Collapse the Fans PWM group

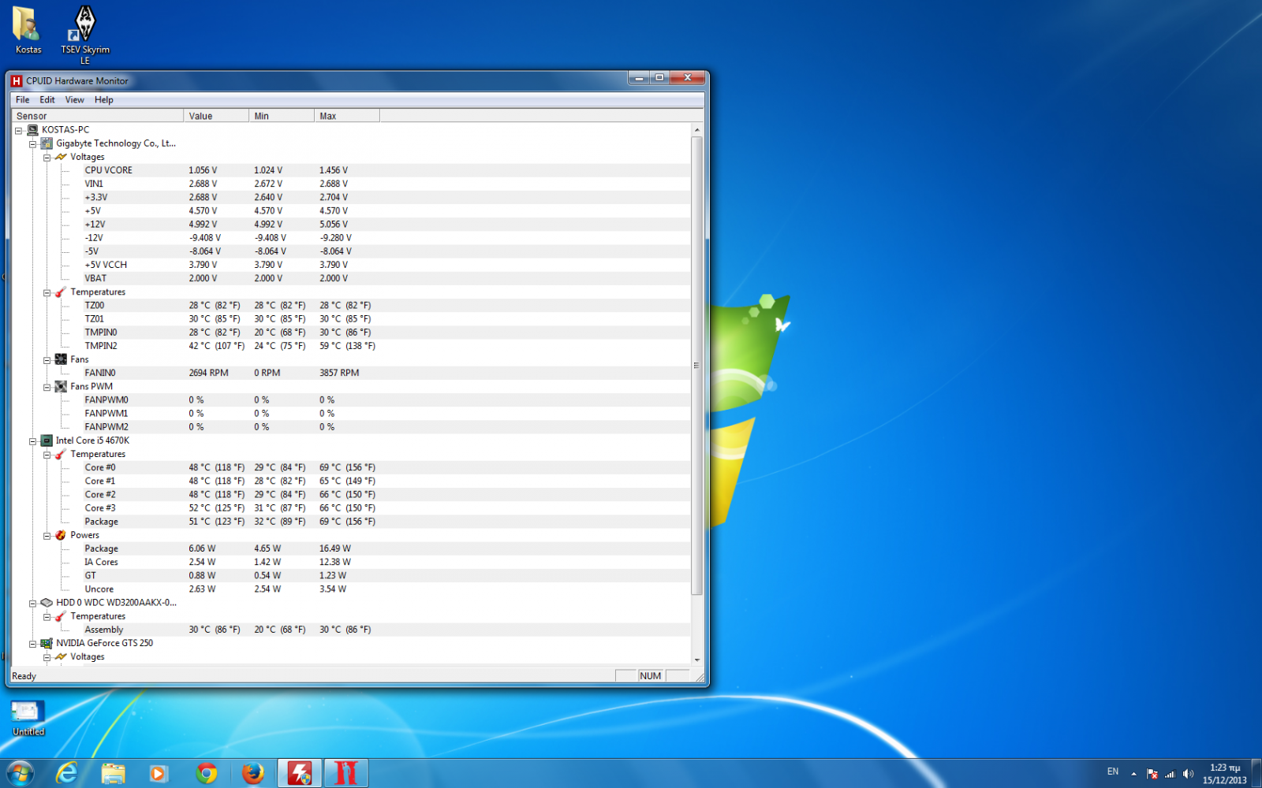(47, 388)
